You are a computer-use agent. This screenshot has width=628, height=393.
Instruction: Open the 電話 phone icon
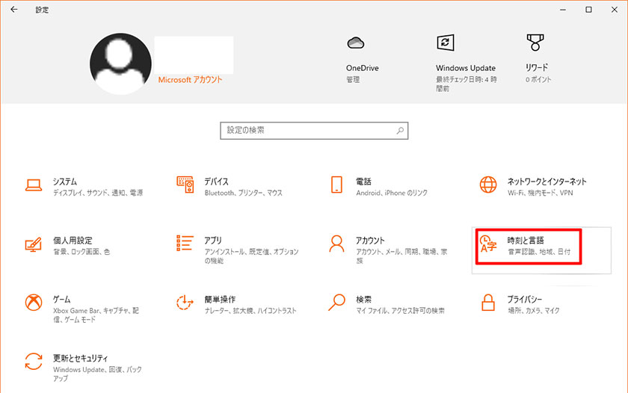pyautogui.click(x=337, y=185)
